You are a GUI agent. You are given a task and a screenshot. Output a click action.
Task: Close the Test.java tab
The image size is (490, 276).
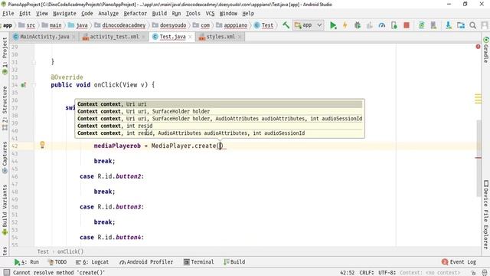(x=190, y=37)
